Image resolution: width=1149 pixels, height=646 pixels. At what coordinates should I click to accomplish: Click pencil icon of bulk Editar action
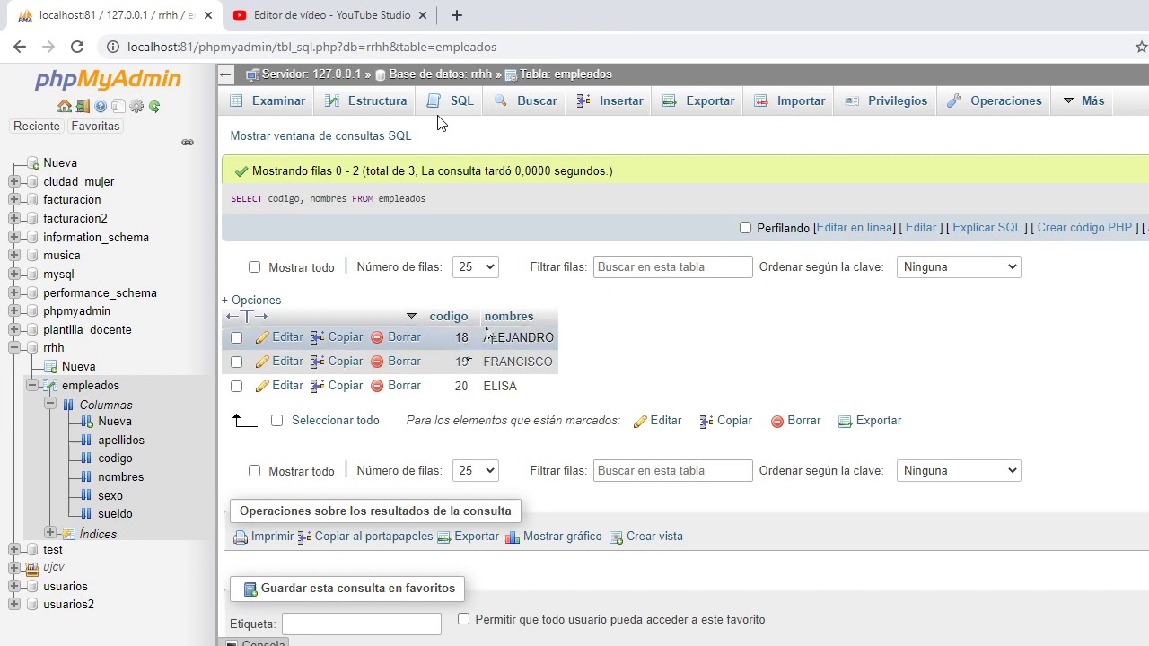(x=640, y=421)
